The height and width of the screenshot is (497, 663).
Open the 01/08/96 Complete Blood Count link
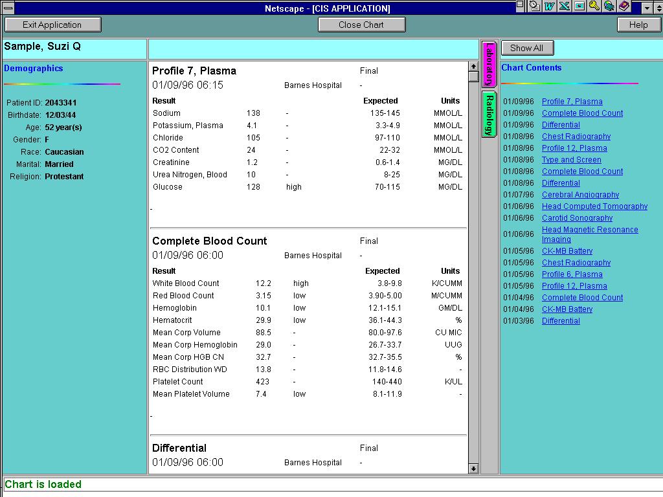pyautogui.click(x=582, y=171)
